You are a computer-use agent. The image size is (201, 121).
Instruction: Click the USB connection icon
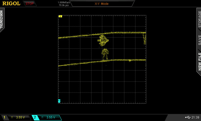pos(188,117)
